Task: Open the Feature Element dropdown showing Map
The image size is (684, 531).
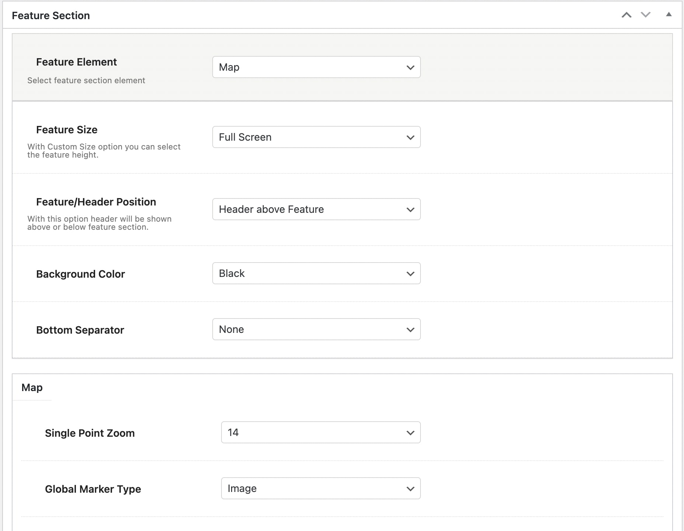Action: point(316,67)
